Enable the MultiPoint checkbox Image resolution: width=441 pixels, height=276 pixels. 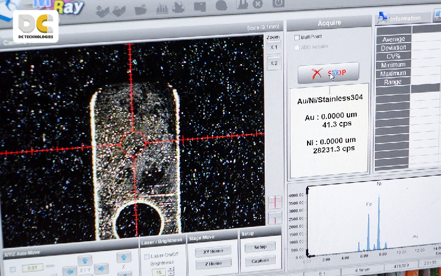pos(297,37)
